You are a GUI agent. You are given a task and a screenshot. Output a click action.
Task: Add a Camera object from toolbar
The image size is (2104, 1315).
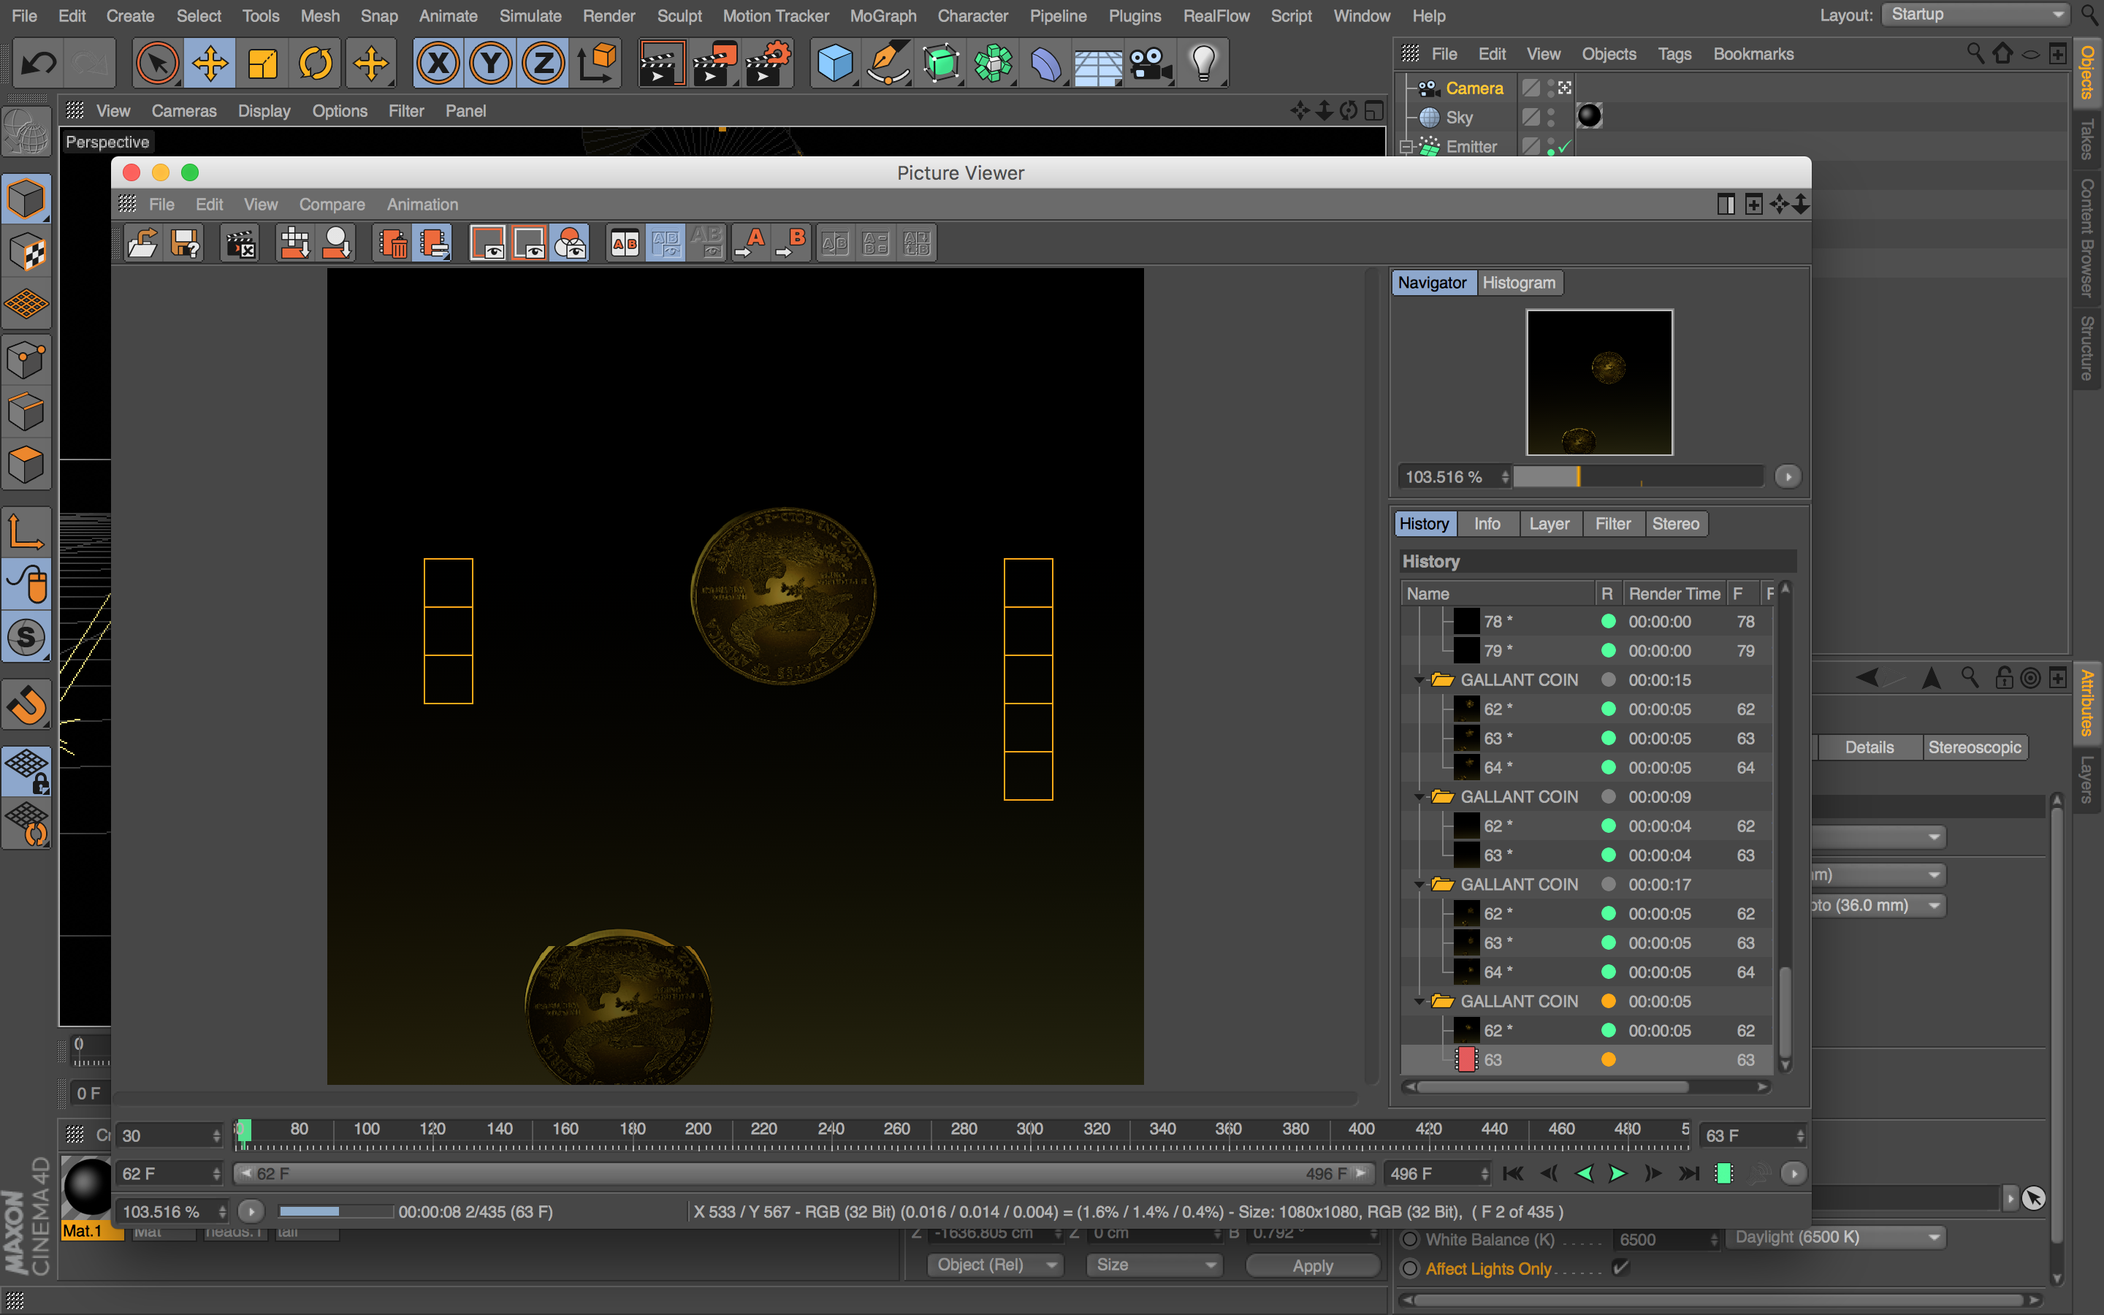[1151, 63]
